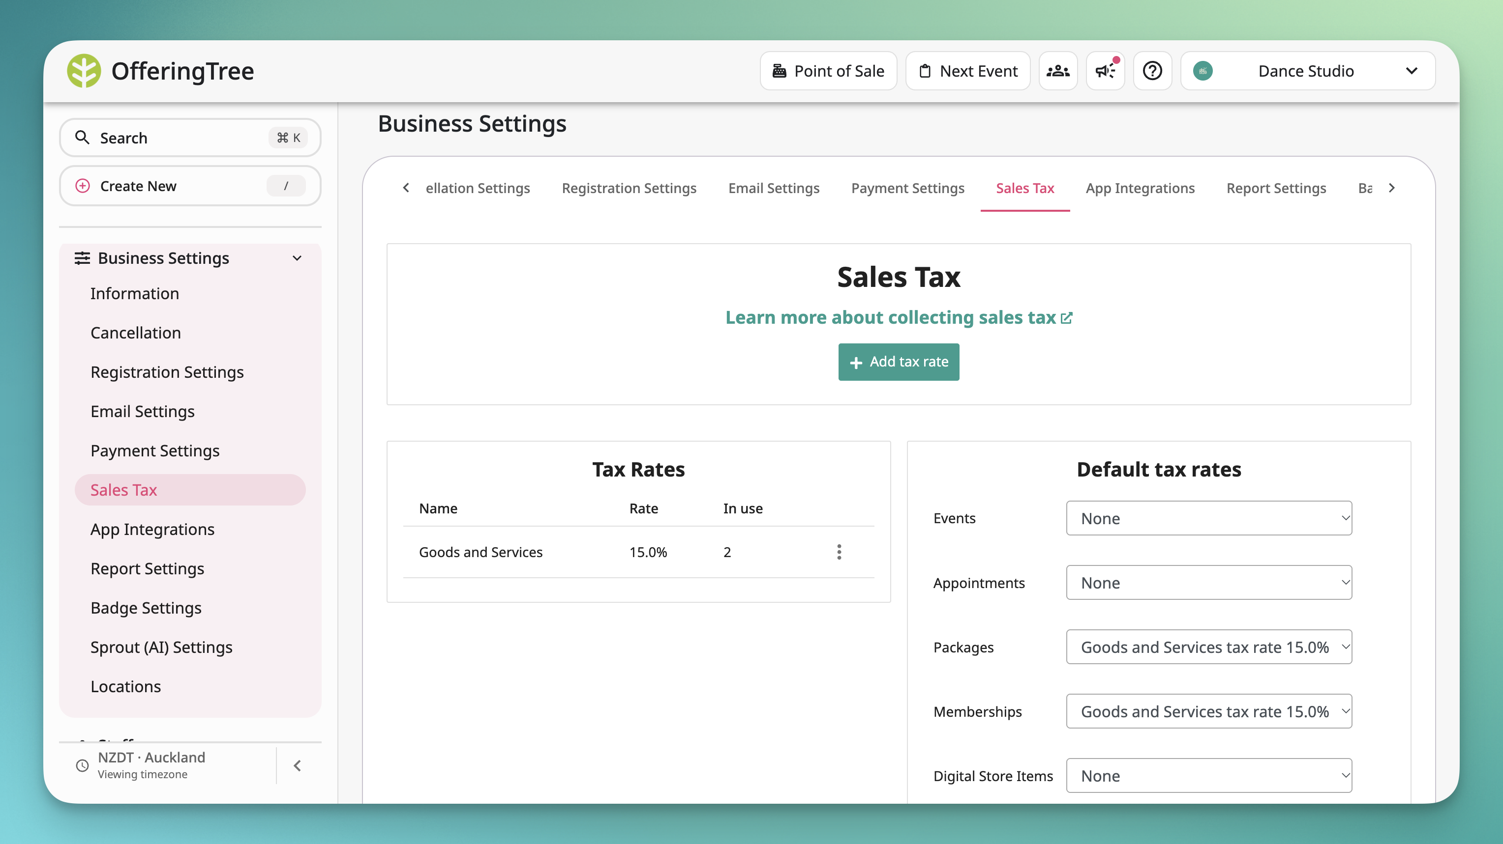Click the timezone clock icon
This screenshot has height=844, width=1503.
click(82, 765)
